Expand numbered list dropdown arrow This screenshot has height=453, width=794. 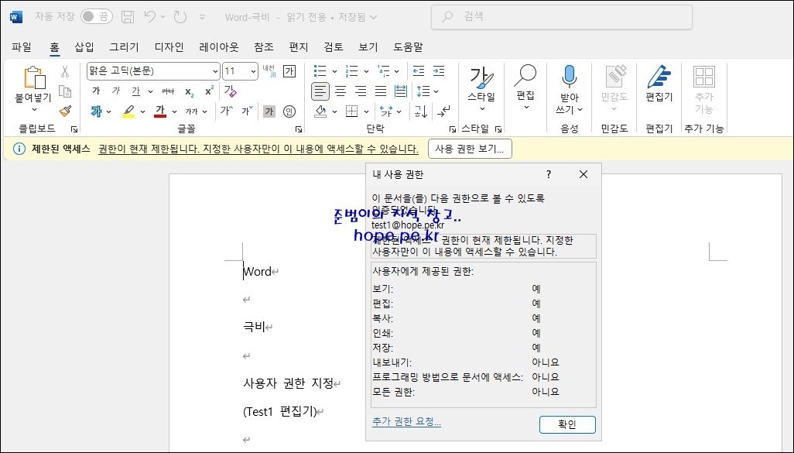click(366, 71)
